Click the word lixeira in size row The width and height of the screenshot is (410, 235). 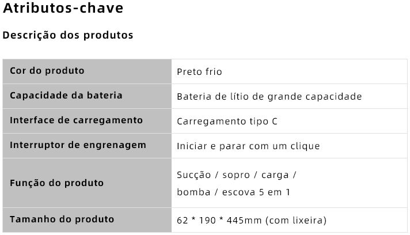[x=307, y=221]
